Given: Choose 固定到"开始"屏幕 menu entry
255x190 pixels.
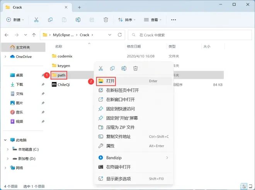Looking at the screenshot, I should click(134, 118).
